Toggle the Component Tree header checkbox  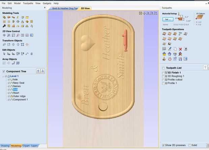click(4, 71)
